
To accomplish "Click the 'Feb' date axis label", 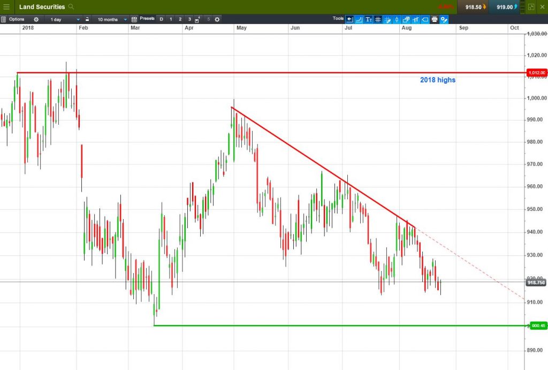I will click(83, 28).
